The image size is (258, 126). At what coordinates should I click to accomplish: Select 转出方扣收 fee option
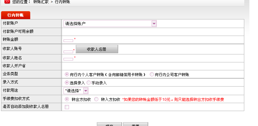(67, 99)
